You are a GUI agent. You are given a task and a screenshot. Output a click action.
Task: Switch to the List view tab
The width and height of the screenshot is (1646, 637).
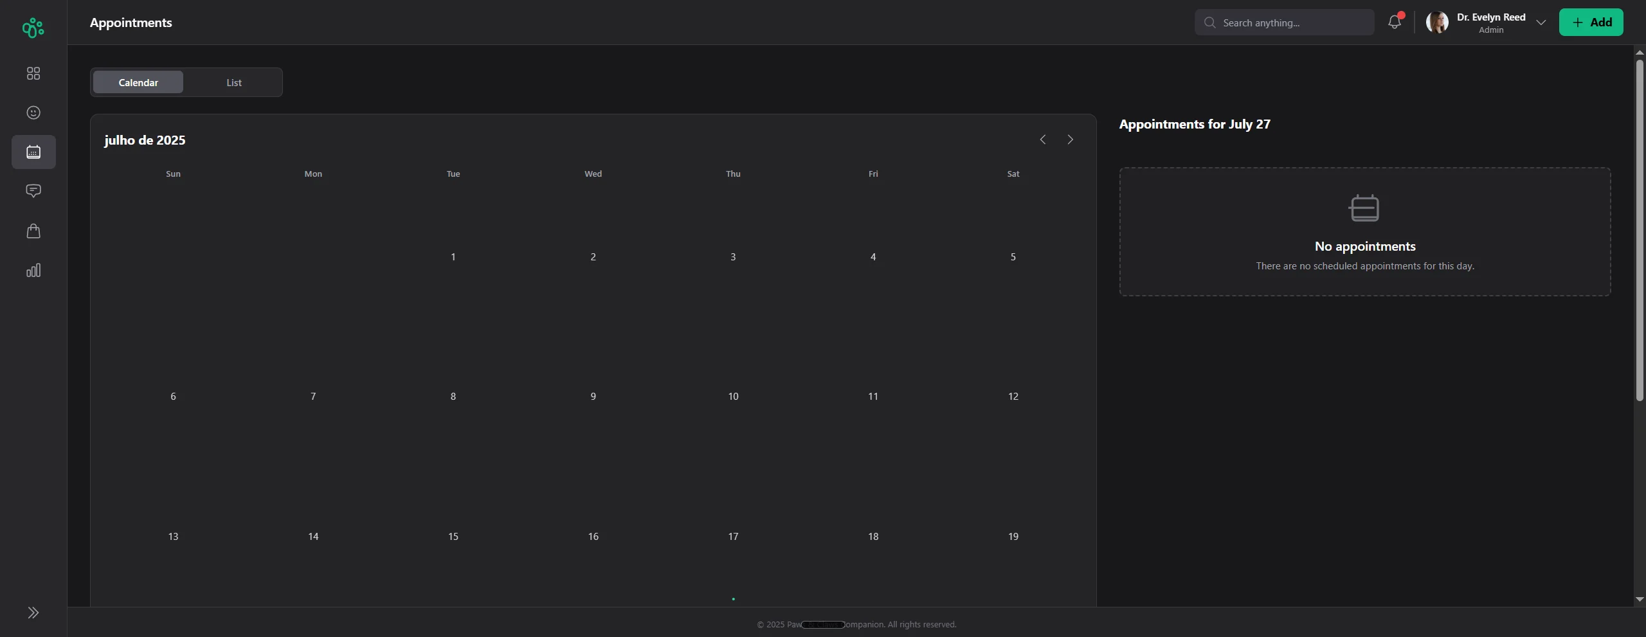coord(234,82)
